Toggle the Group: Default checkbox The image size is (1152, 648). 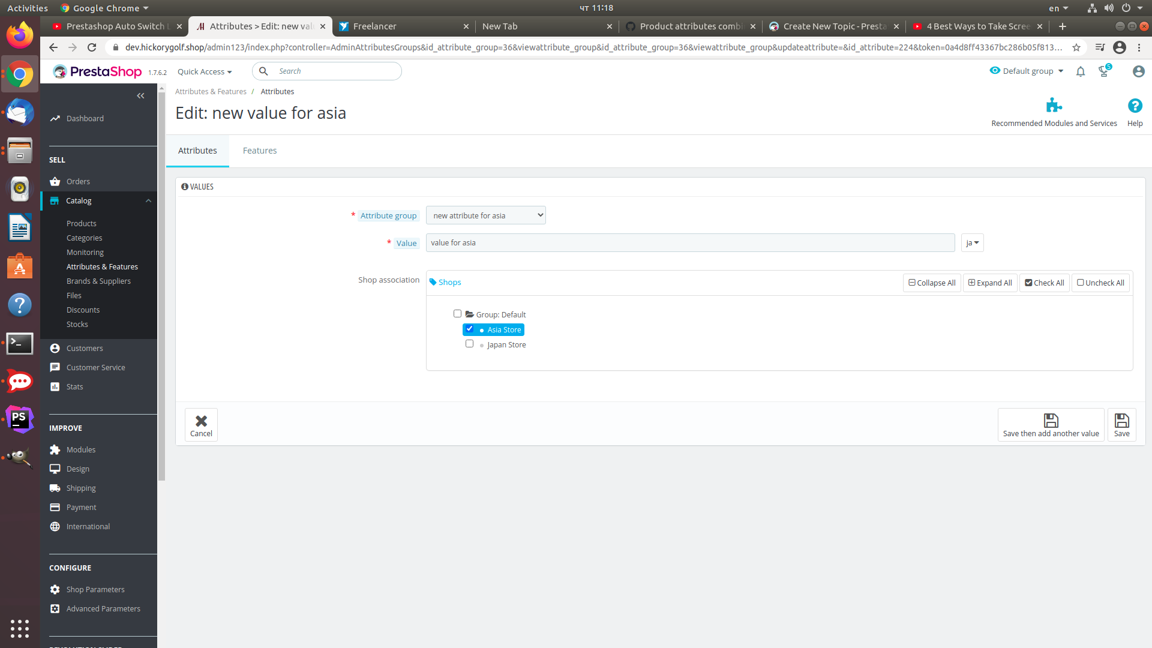457,314
